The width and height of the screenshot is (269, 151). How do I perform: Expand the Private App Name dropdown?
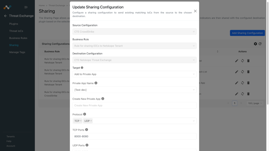(x=134, y=90)
